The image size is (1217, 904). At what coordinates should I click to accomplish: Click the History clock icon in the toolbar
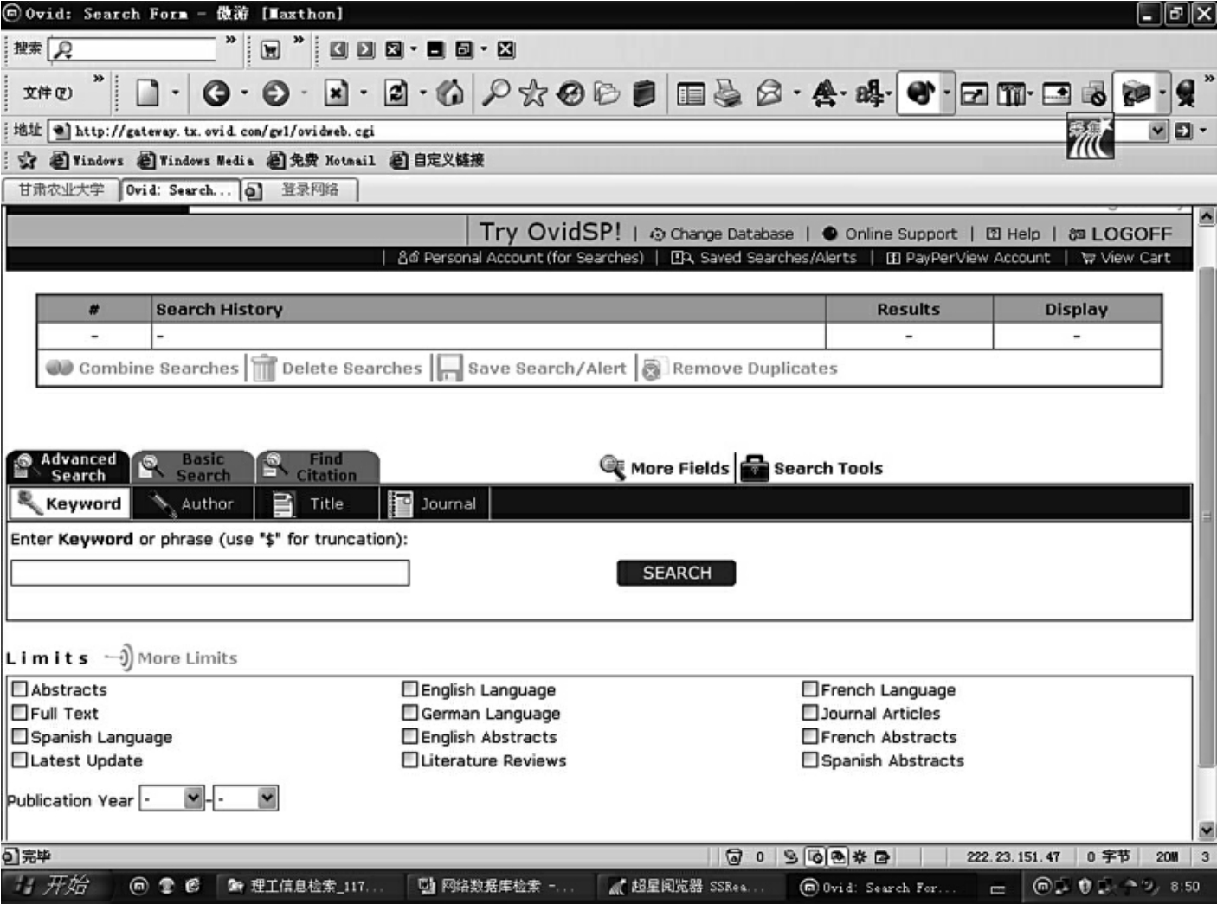tap(570, 93)
